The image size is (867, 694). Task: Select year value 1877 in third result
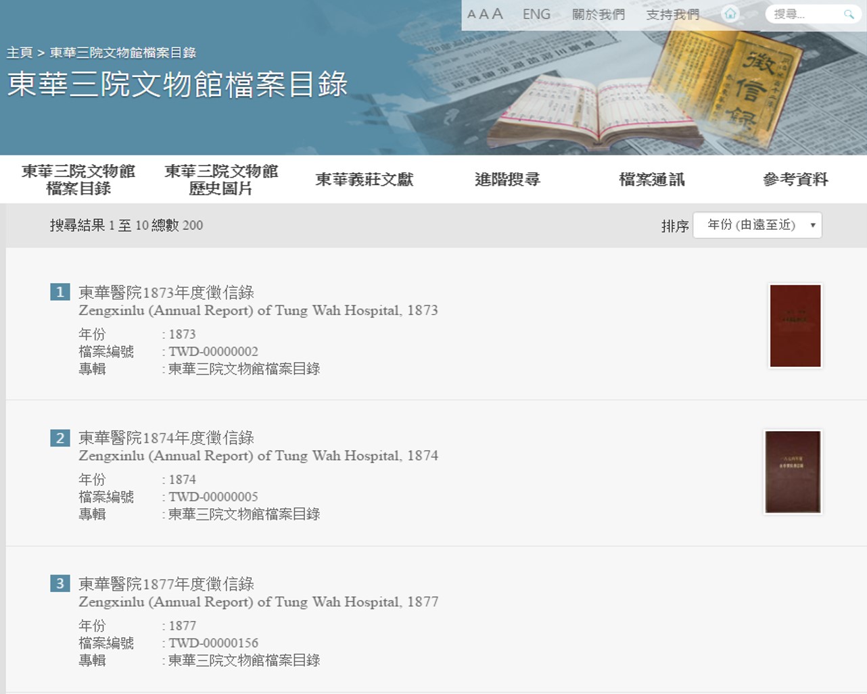coord(183,626)
